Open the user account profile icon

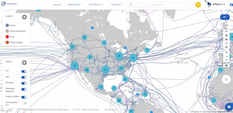231,5
